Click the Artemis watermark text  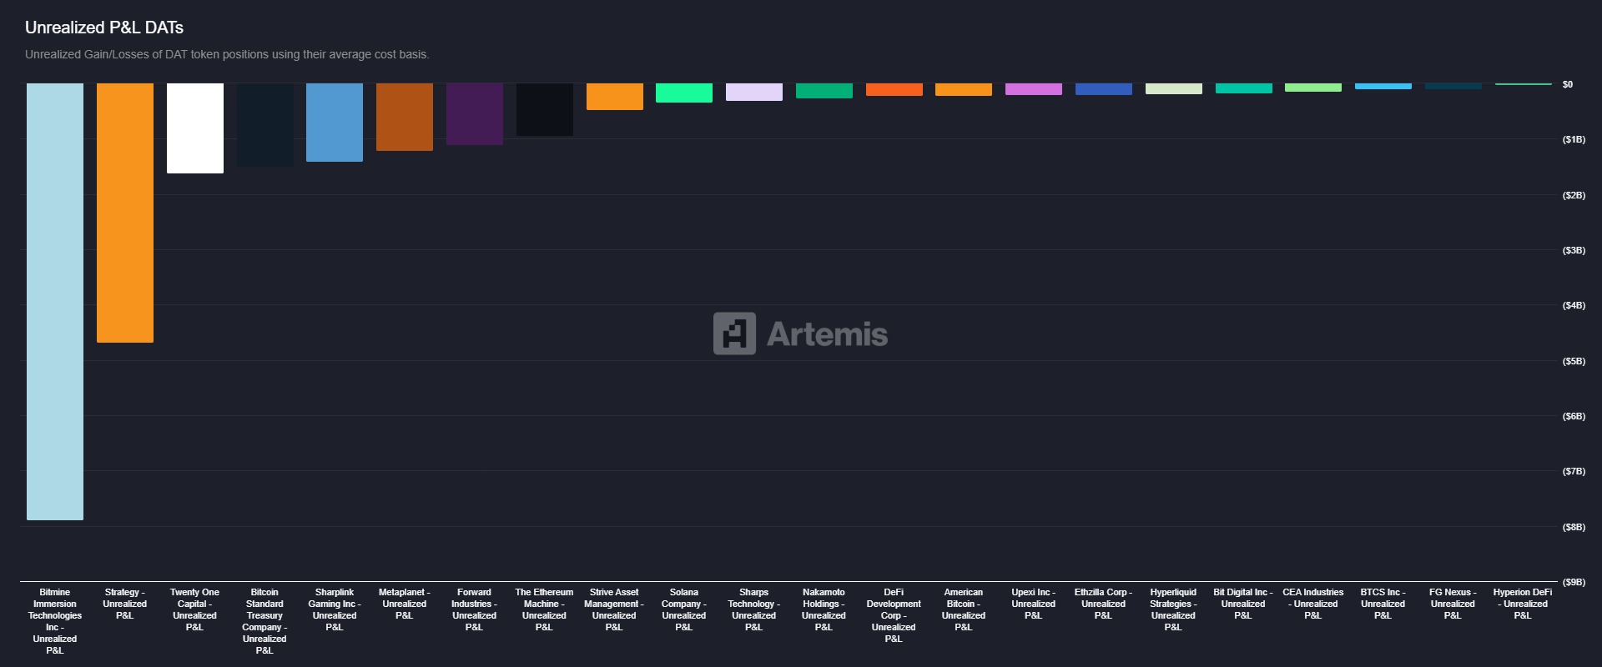[827, 334]
